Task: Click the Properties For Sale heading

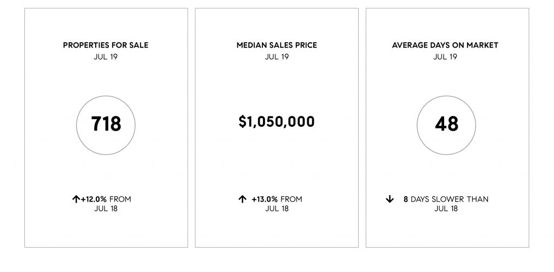Action: (105, 46)
